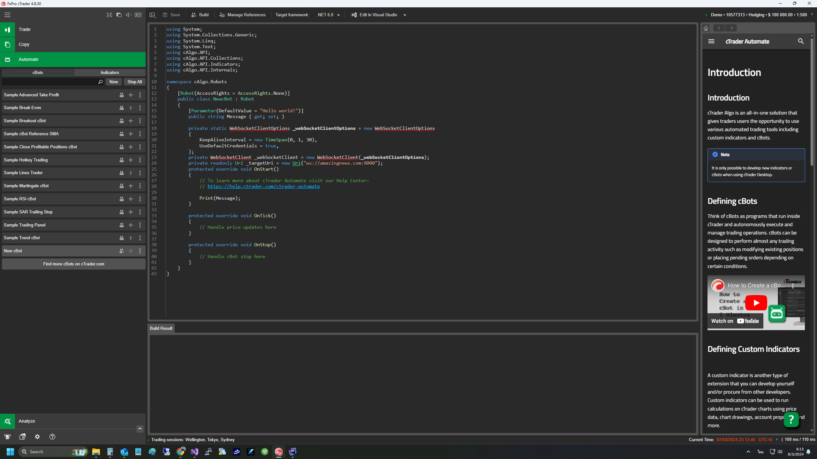This screenshot has height=459, width=817.
Task: Open the Demo account selector dropdown
Action: [759, 15]
